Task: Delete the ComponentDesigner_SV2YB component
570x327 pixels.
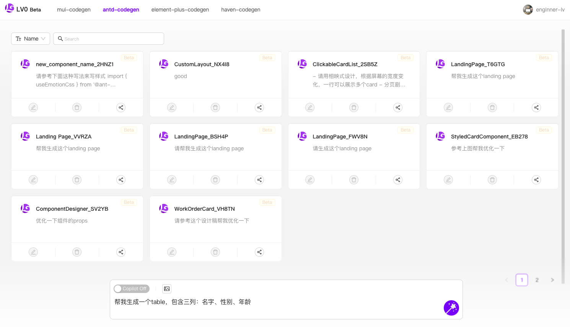Action: pyautogui.click(x=77, y=252)
